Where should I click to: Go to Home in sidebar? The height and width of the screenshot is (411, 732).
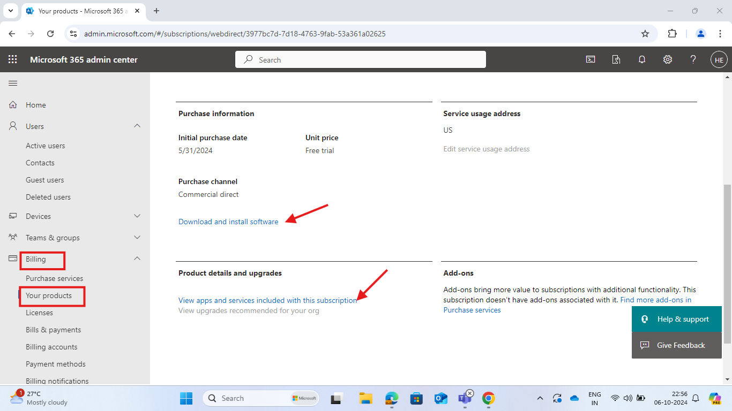[x=36, y=105]
